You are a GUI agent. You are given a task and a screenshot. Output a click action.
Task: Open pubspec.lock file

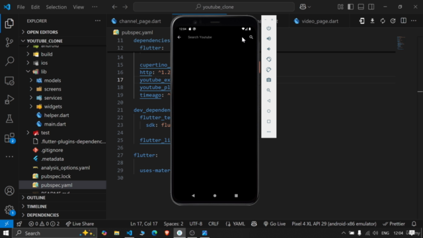56,177
